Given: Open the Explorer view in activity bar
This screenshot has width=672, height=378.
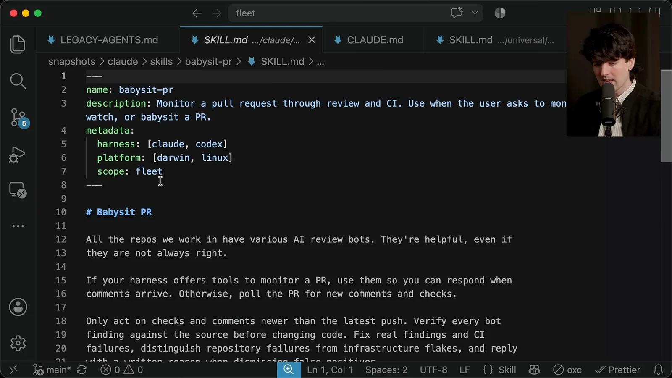Looking at the screenshot, I should coord(18,45).
